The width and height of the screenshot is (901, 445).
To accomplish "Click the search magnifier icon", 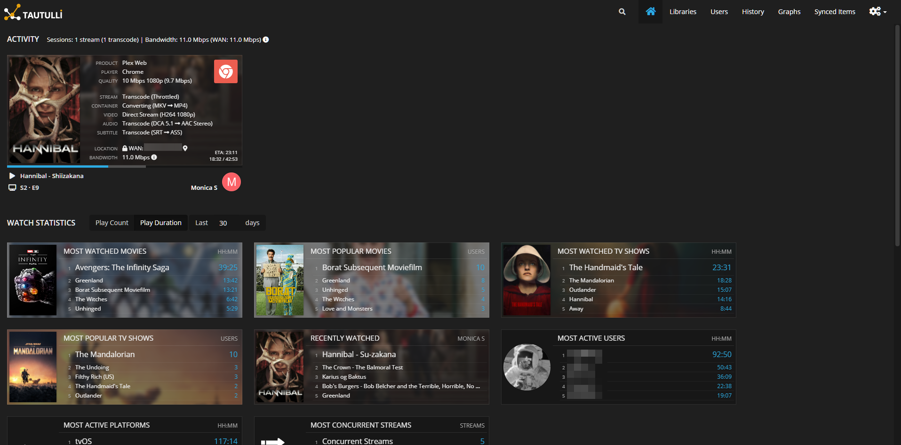I will [622, 12].
